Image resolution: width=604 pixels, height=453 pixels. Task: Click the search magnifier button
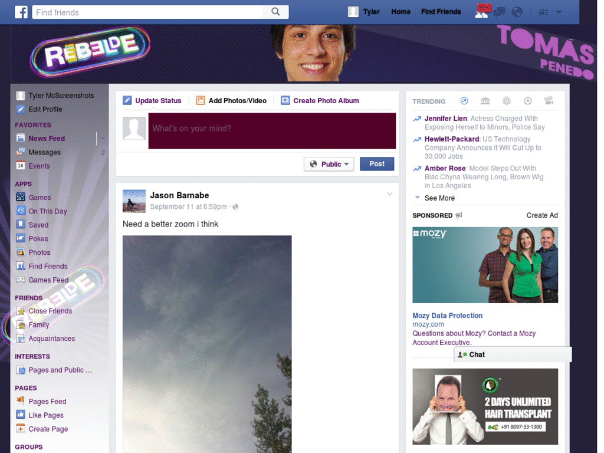point(275,12)
